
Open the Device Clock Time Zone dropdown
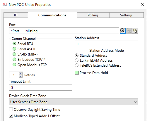[x=73, y=102]
